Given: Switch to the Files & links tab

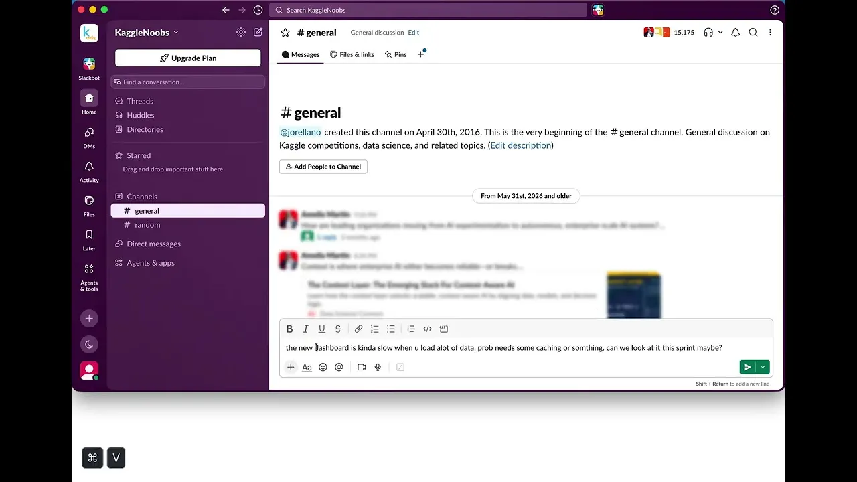Looking at the screenshot, I should [352, 54].
